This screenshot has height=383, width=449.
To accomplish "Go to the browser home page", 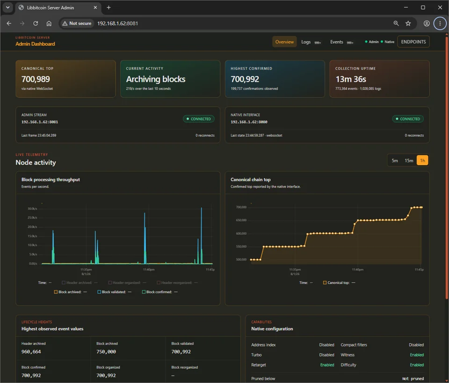I will [x=49, y=23].
